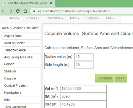133x108 pixels.
Task: Go back with the browser back arrow
Action: point(3,11)
